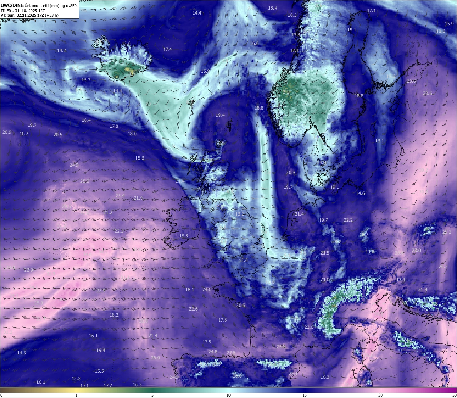Screen dimensions: 457x398
Task: Click the map value '17.5'
Action: pyautogui.click(x=207, y=342)
